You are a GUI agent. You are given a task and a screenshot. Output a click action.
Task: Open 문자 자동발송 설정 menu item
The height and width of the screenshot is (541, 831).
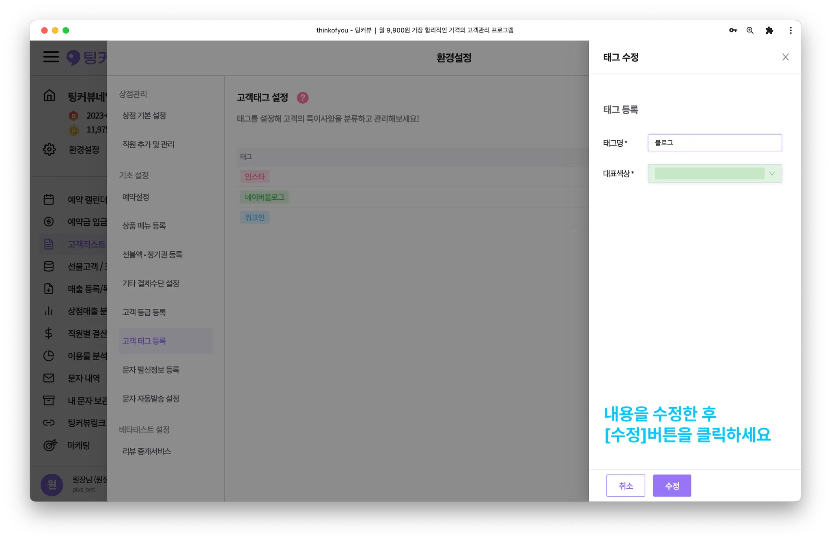click(151, 399)
